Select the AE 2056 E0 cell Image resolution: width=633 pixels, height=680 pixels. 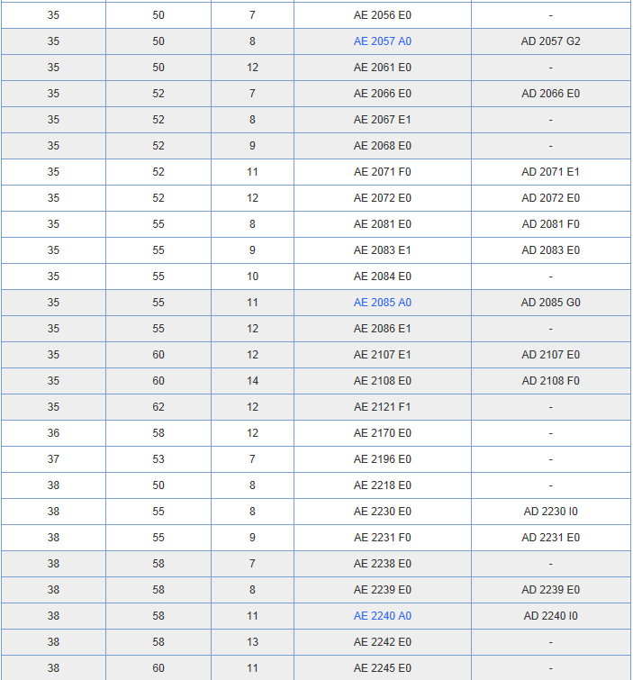382,15
